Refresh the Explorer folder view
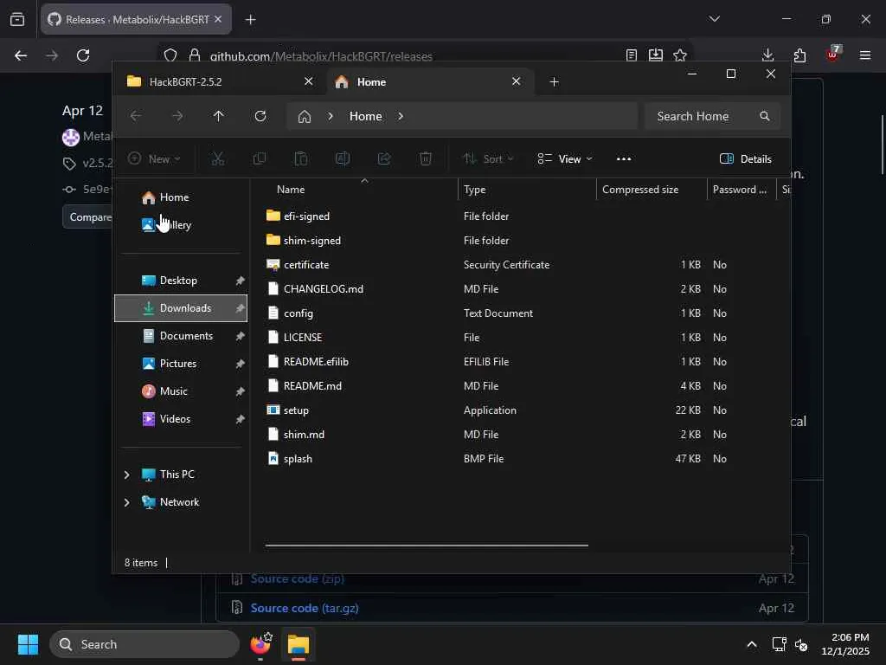Viewport: 886px width, 665px height. [260, 116]
